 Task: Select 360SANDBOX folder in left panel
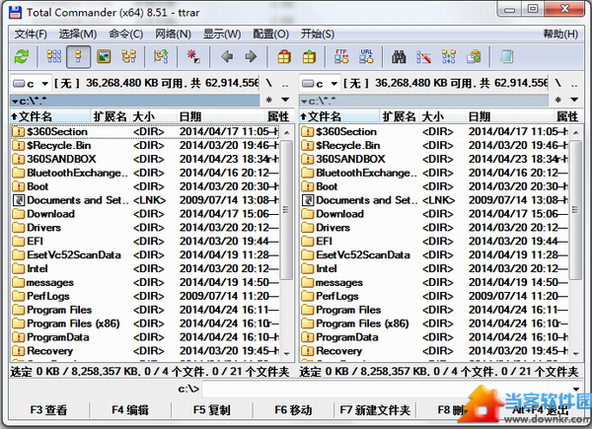tap(145, 159)
